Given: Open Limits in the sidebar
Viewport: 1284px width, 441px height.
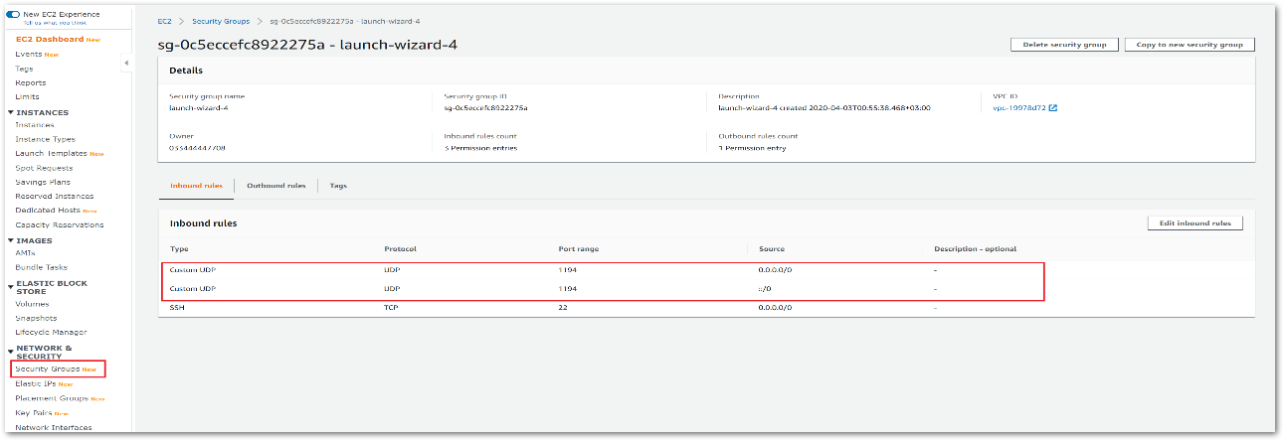Looking at the screenshot, I should click(28, 96).
